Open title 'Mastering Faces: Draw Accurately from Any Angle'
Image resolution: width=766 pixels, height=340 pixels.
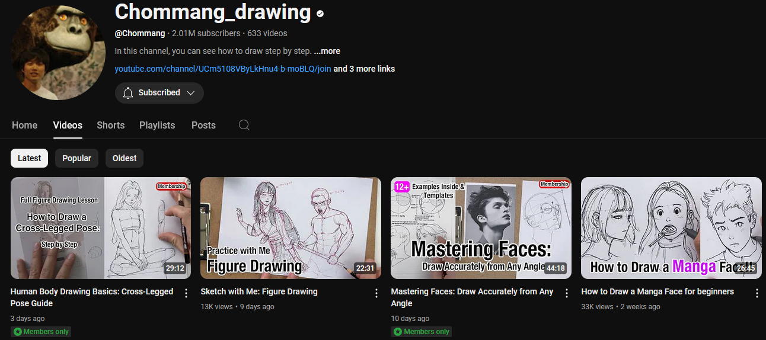(473, 297)
